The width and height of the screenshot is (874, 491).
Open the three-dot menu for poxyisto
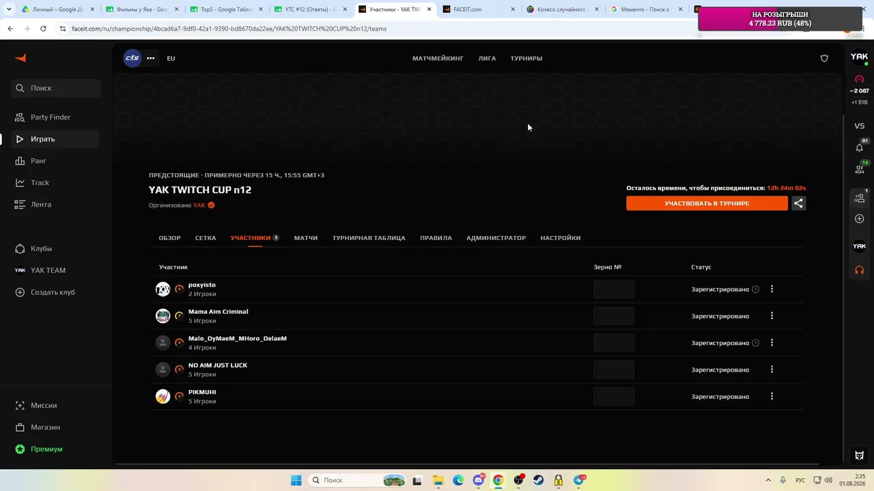[772, 289]
